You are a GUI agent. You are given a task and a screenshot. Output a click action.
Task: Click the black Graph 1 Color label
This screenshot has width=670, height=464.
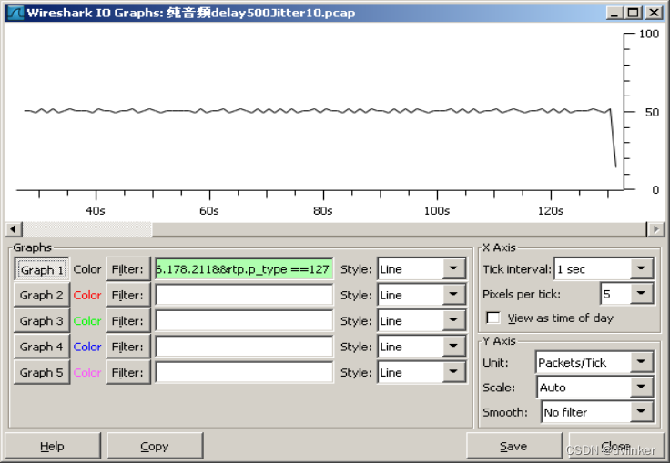click(x=87, y=269)
